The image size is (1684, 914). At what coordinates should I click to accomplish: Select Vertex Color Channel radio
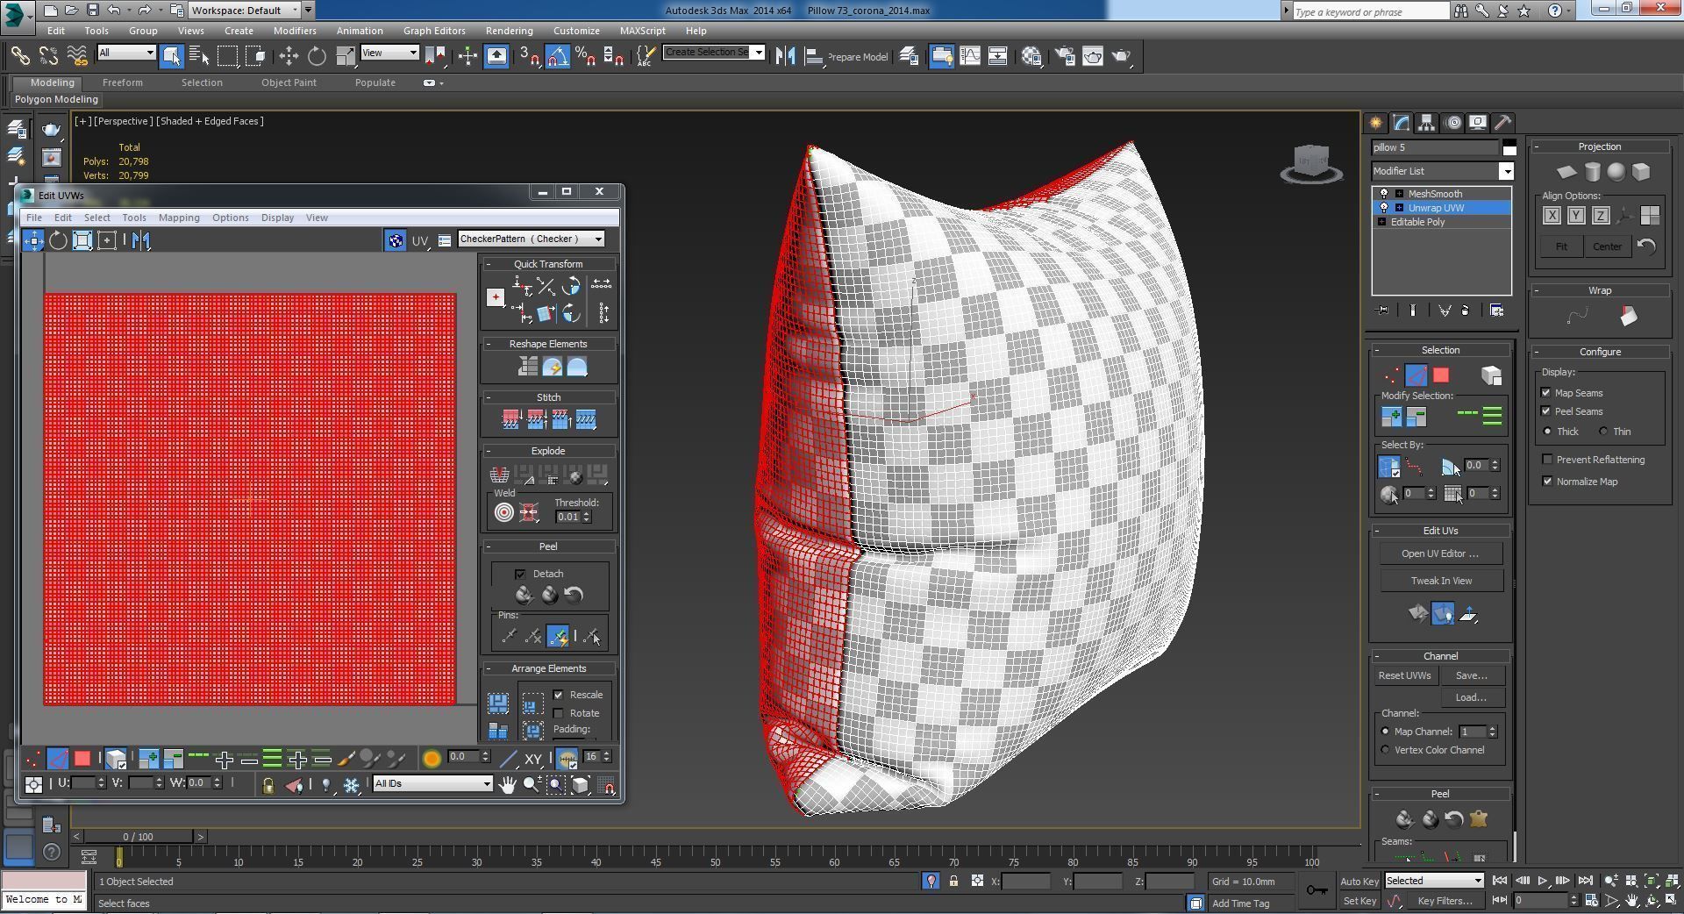coord(1386,750)
